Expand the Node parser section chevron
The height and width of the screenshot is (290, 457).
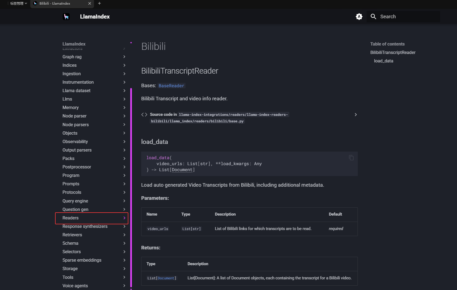pyautogui.click(x=124, y=116)
